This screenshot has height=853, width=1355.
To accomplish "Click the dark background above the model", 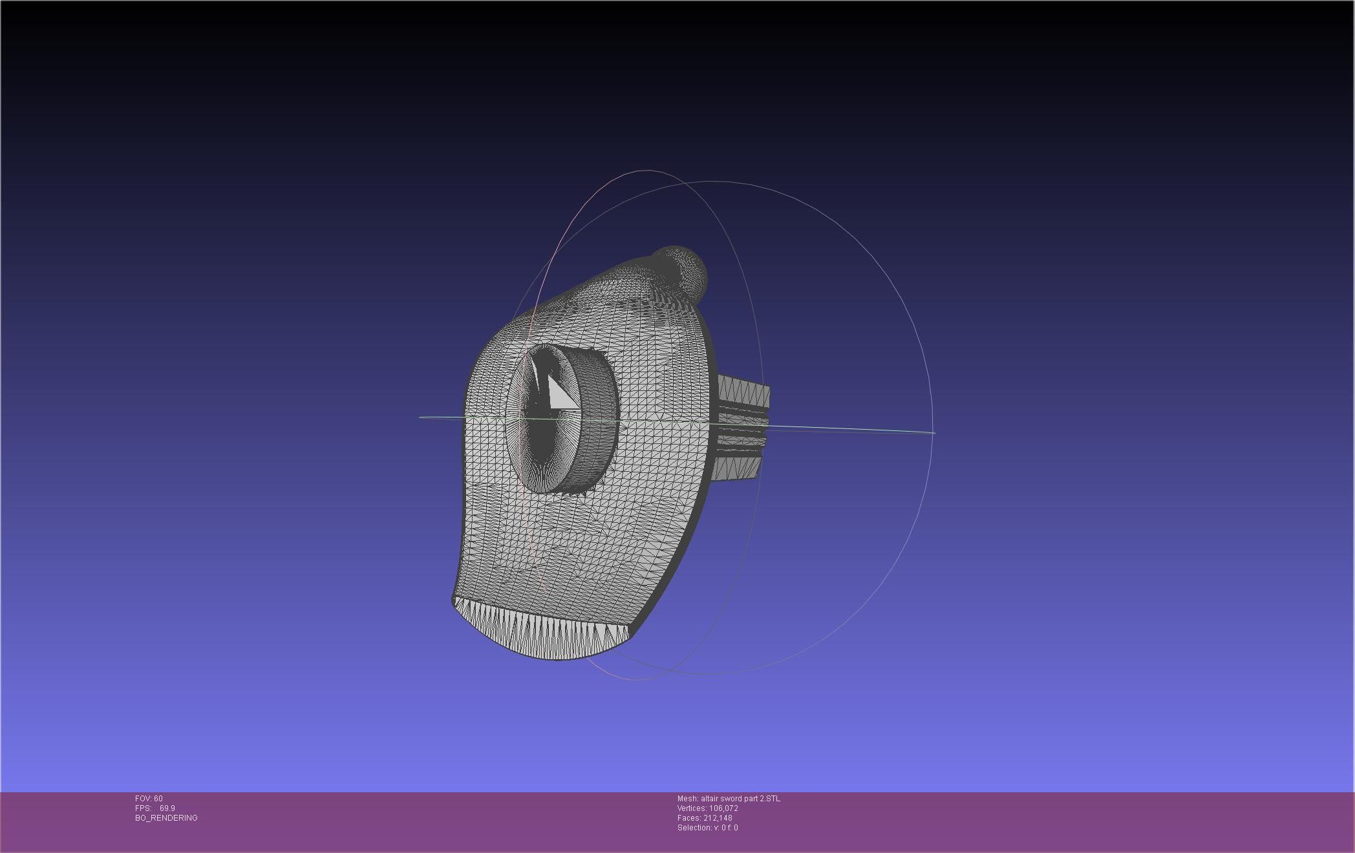I will 646,78.
